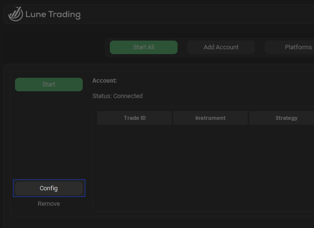This screenshot has height=228, width=314.
Task: Click the Status: label before Connected
Action: tap(102, 96)
